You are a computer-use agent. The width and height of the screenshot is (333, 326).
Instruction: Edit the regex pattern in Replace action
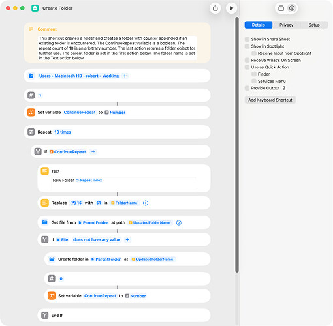pos(76,203)
